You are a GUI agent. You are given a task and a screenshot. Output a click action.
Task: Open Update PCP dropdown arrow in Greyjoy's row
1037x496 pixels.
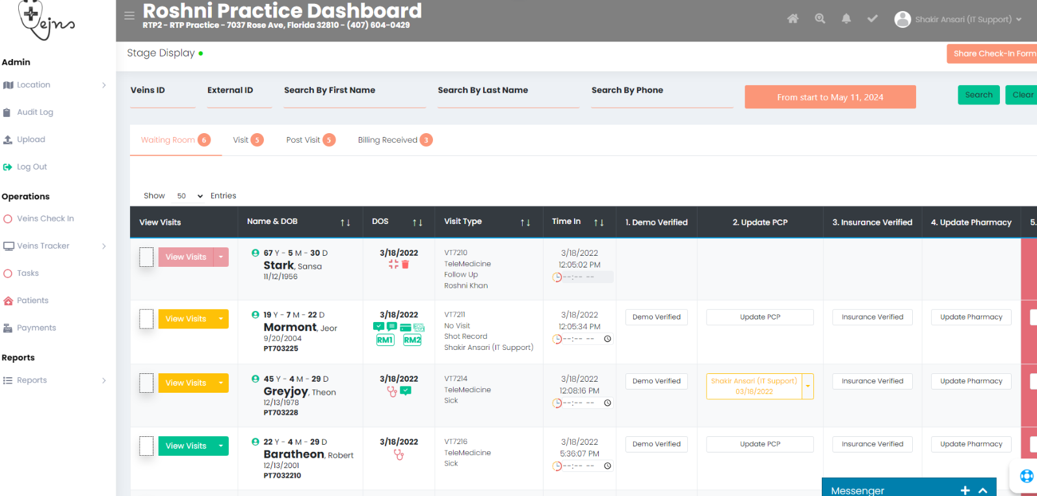point(808,386)
